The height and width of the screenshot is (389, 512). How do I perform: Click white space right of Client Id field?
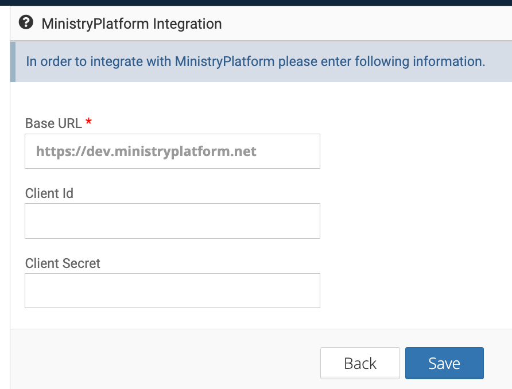click(413, 221)
